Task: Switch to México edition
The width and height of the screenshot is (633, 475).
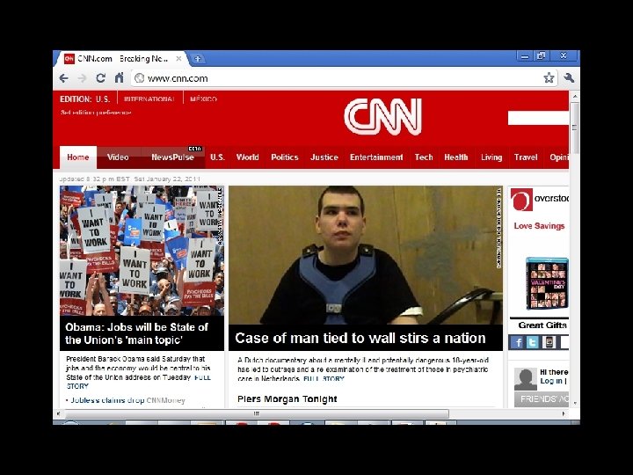Action: [x=203, y=99]
